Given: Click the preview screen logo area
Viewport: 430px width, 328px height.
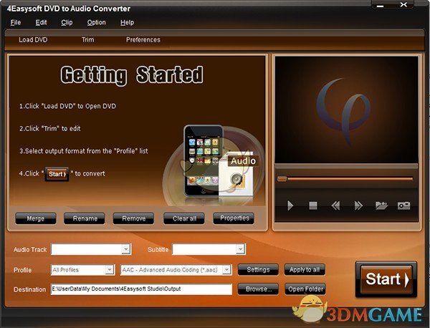Looking at the screenshot, I should click(x=346, y=110).
